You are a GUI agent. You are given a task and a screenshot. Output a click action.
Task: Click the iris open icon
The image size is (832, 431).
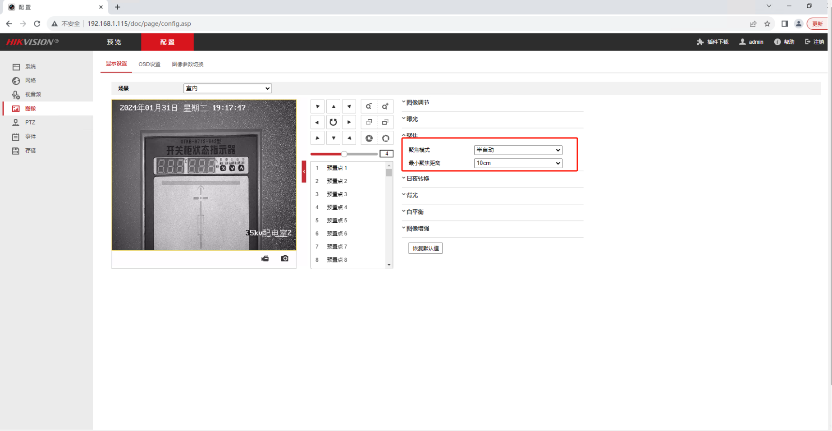point(385,138)
